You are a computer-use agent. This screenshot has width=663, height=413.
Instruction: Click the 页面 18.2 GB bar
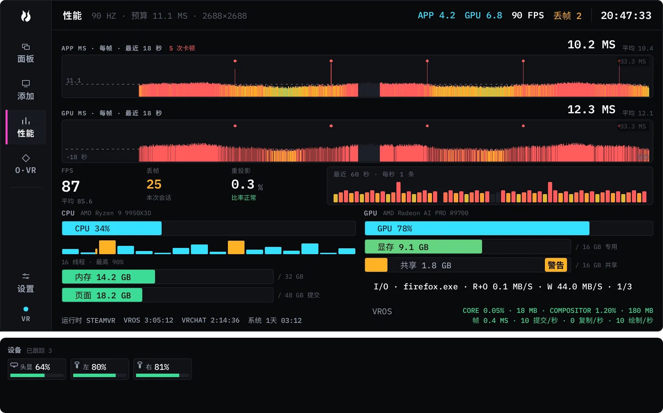(x=168, y=295)
